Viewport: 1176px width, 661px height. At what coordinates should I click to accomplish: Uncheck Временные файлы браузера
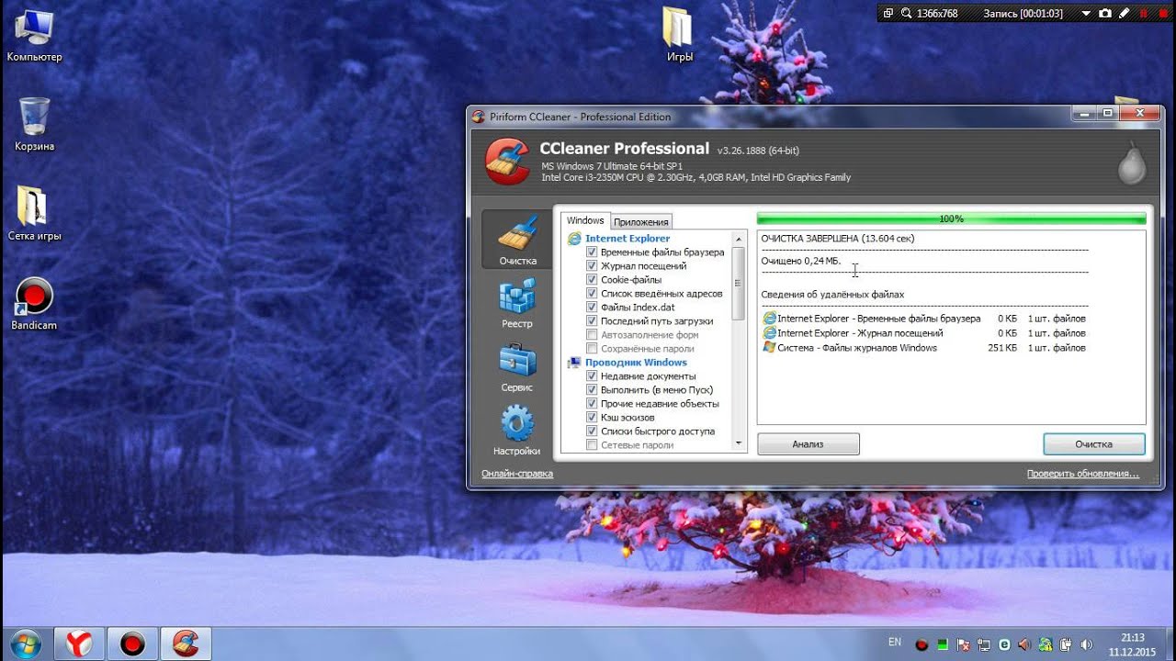pyautogui.click(x=593, y=252)
